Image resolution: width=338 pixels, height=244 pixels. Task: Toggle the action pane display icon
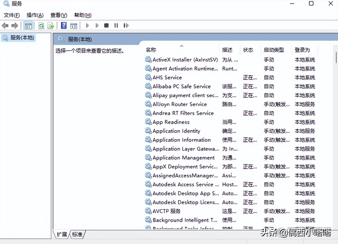click(x=73, y=25)
